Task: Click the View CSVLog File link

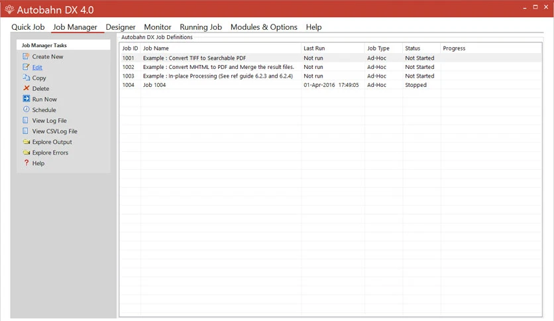Action: [55, 131]
